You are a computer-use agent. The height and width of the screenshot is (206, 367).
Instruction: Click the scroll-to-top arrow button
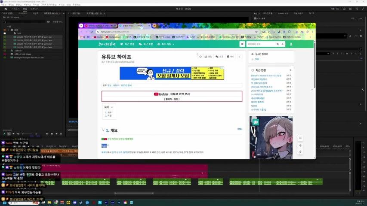pos(300,145)
